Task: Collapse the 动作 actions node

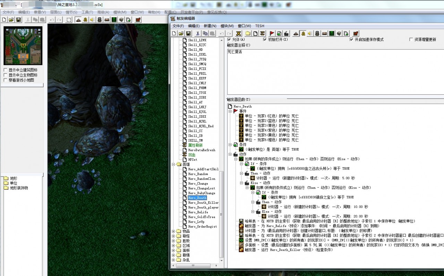Action: (230, 154)
